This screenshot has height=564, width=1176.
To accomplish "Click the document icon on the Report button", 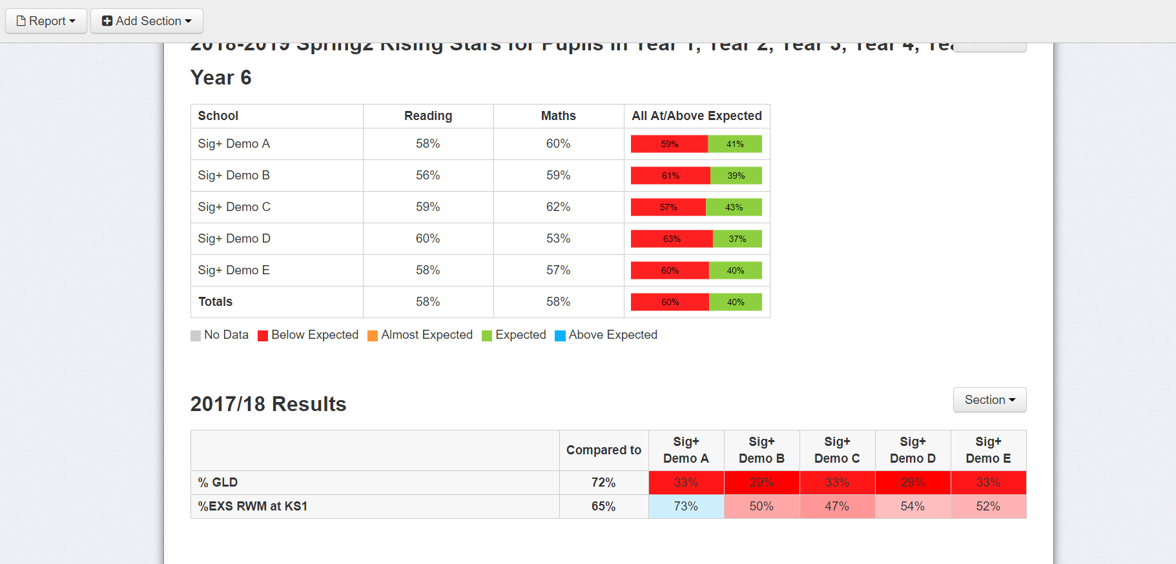I will click(23, 20).
